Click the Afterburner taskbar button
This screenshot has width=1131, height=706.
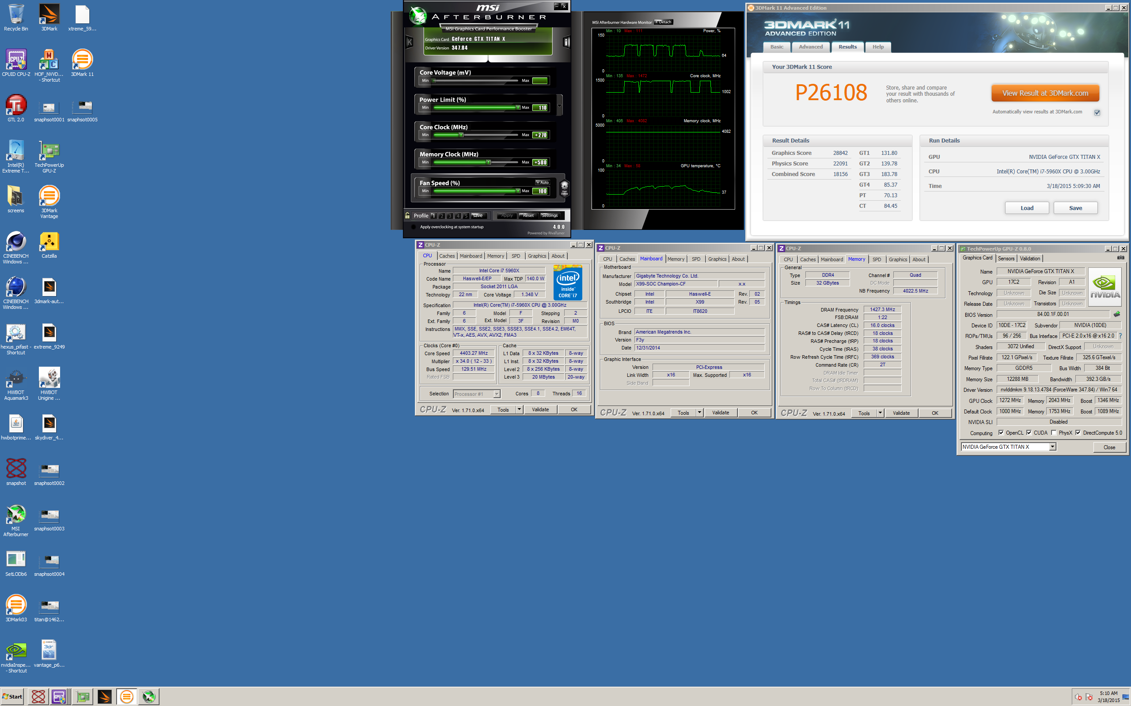point(149,697)
